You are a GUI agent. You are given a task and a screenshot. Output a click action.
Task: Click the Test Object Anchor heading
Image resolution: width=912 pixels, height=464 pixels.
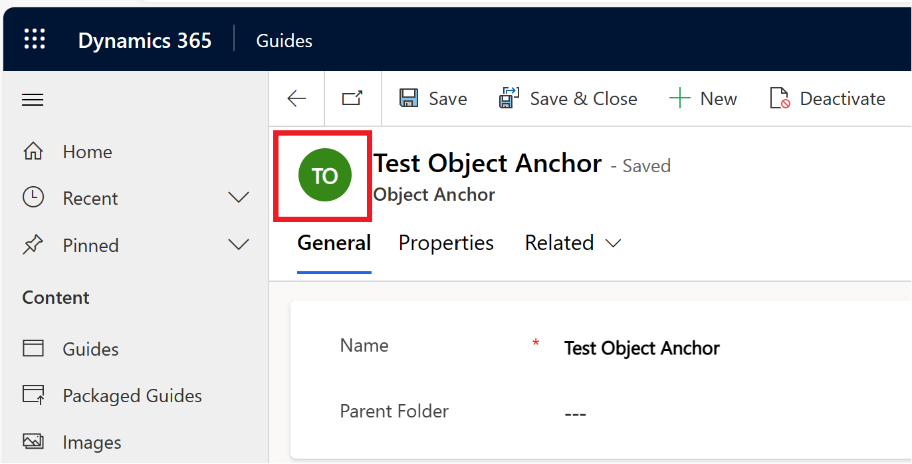pyautogui.click(x=487, y=164)
